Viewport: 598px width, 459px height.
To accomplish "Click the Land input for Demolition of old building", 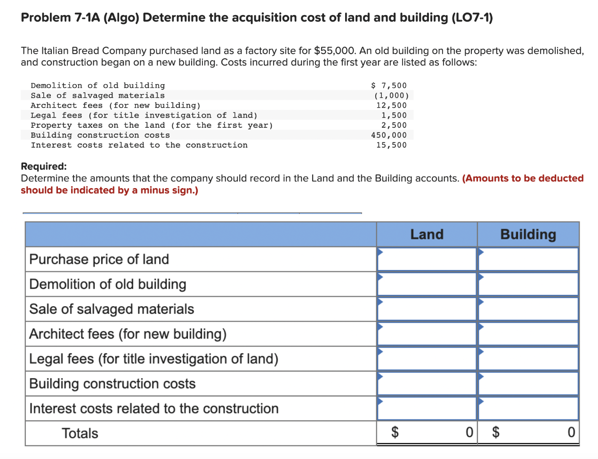I will tap(426, 284).
